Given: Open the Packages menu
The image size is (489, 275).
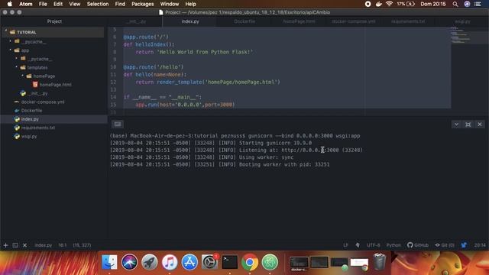Looking at the screenshot, I should (x=143, y=4).
